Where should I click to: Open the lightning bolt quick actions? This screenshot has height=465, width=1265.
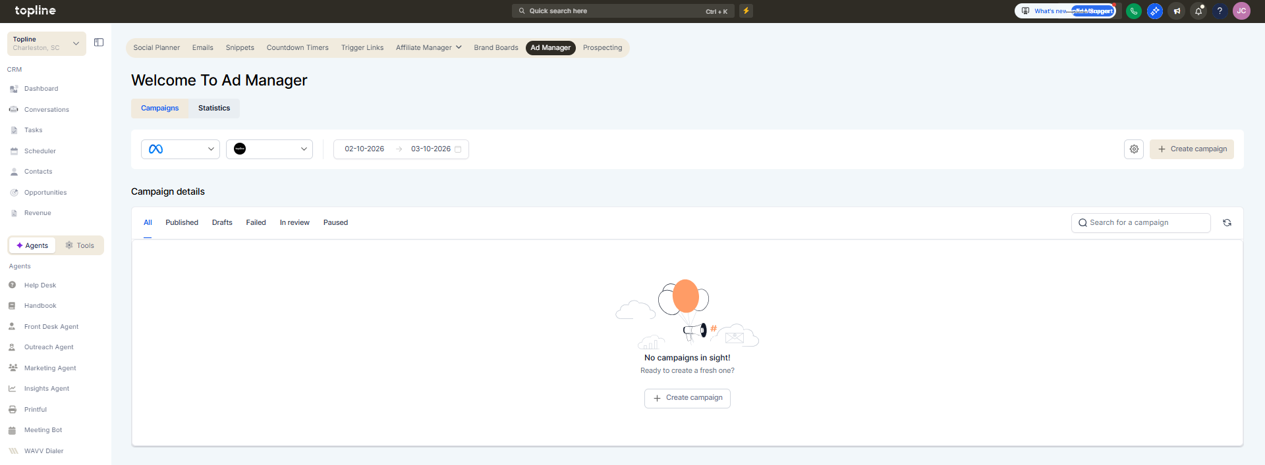pyautogui.click(x=746, y=11)
